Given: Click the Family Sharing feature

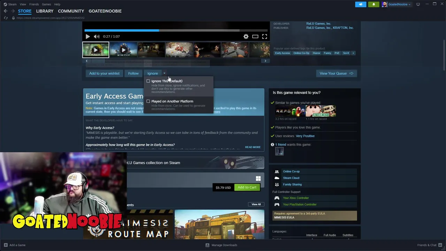Looking at the screenshot, I should coord(292,184).
